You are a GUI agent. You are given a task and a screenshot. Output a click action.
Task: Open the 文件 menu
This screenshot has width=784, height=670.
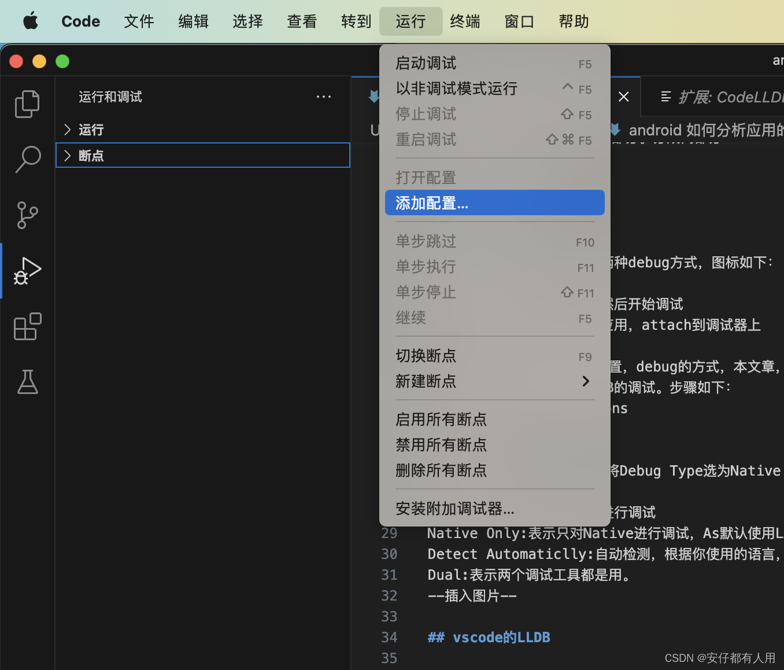139,21
